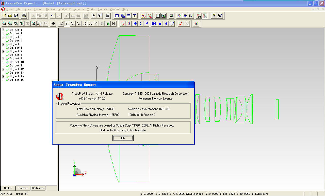Screen dimensions: 325x196
Task: Click the Undo arrow icon
Action: pyautogui.click(x=53, y=16)
